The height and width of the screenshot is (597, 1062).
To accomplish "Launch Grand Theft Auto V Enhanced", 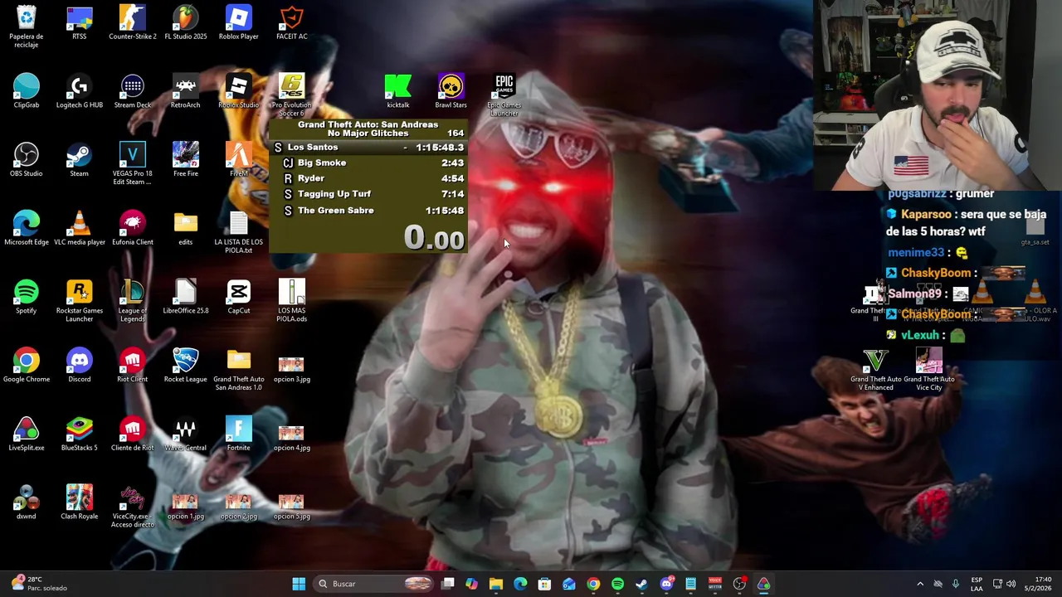I will click(x=876, y=369).
